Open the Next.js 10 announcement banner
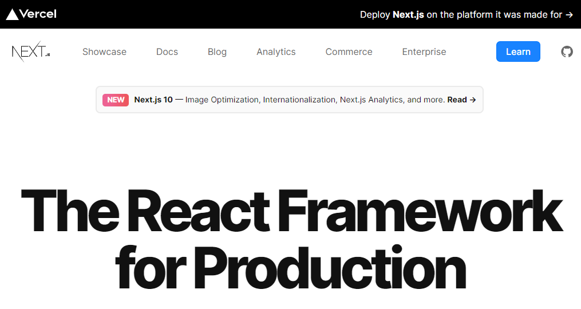 click(290, 100)
